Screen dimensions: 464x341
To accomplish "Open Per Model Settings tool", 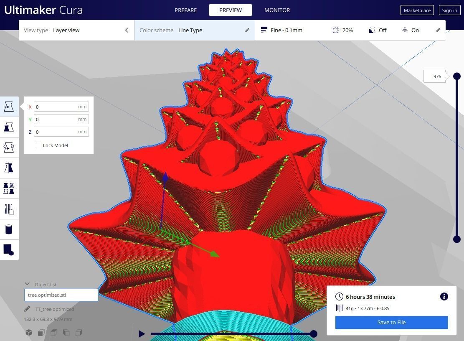I will 9,188.
